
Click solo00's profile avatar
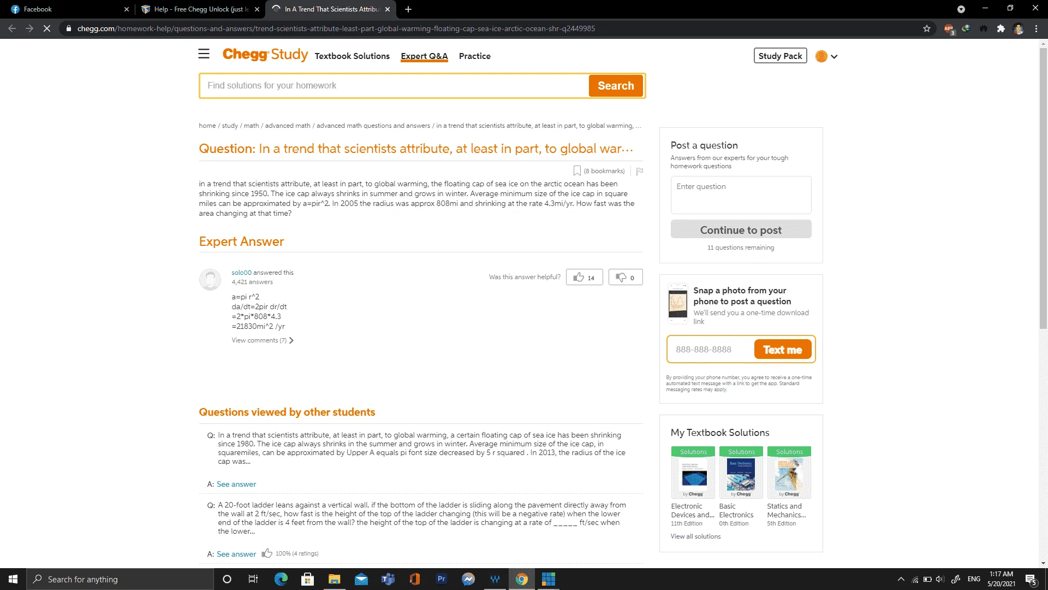pos(210,279)
